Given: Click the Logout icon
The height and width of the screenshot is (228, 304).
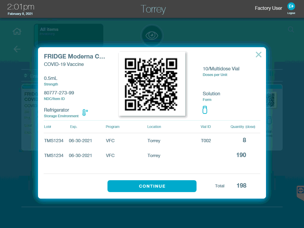Looking at the screenshot, I should point(291,7).
